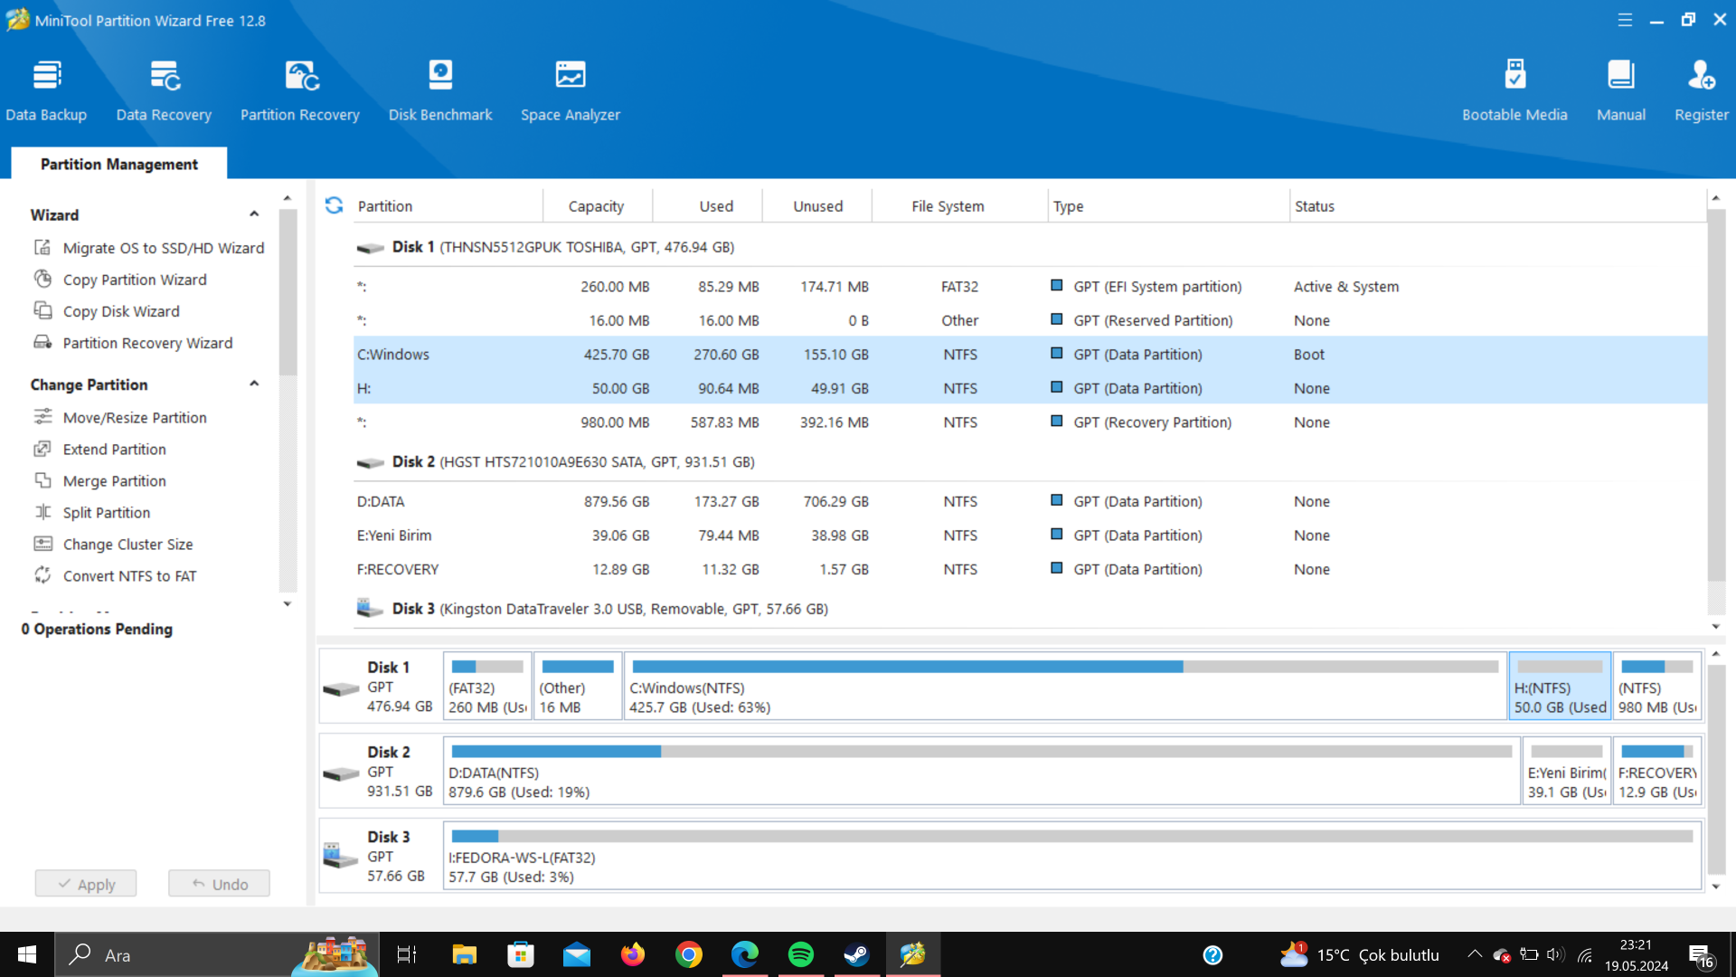
Task: Open the Manual
Action: point(1620,89)
